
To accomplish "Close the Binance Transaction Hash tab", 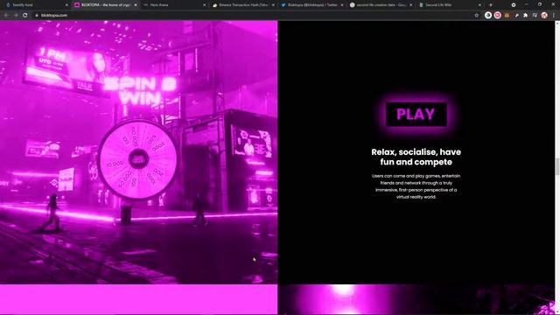I will click(x=273, y=5).
